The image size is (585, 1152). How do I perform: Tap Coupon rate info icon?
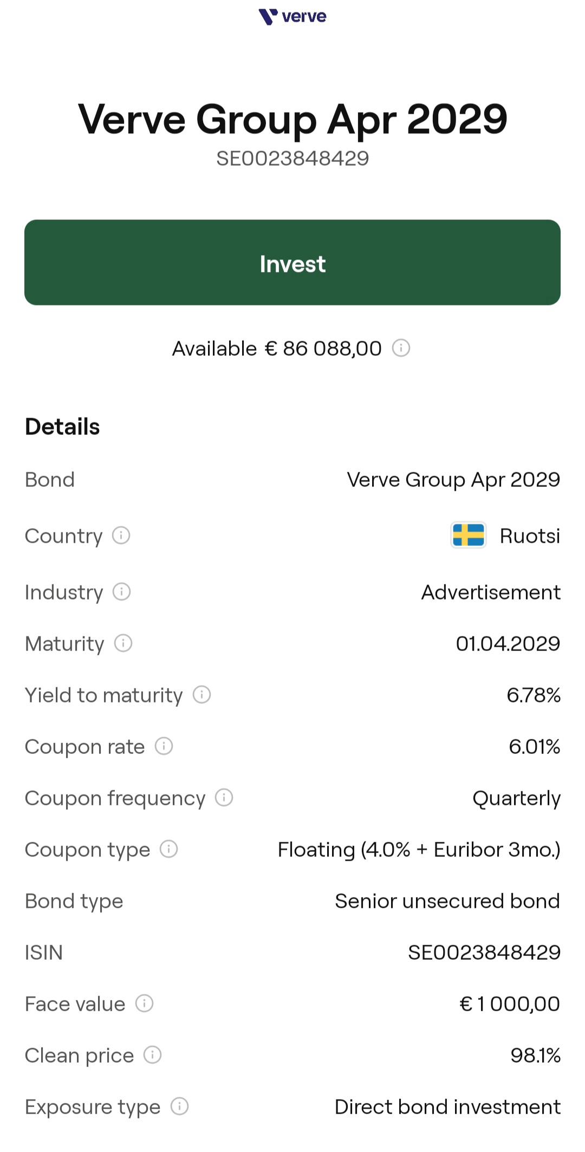coord(164,746)
